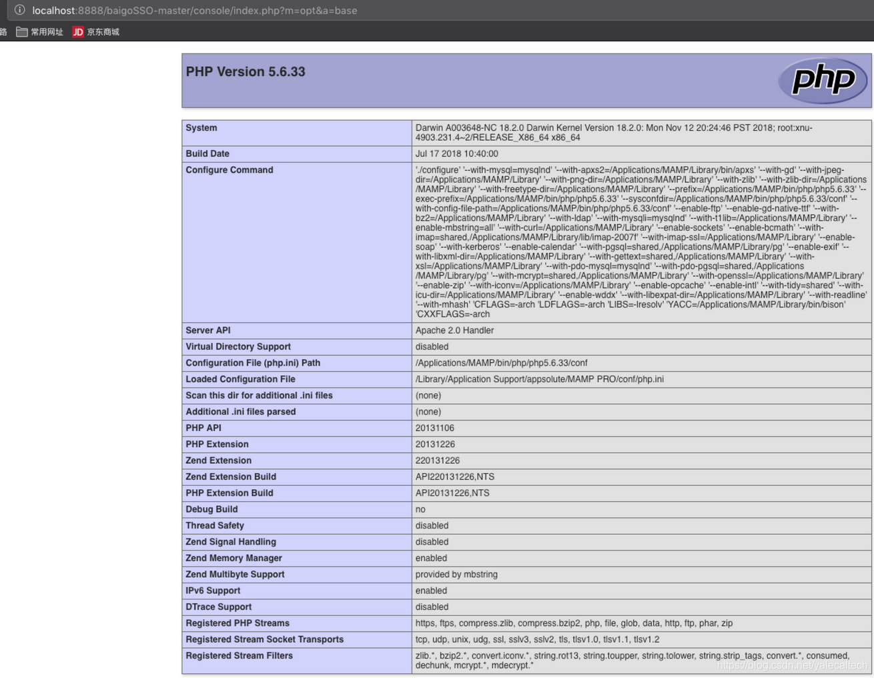The height and width of the screenshot is (678, 874).
Task: Click the MAMP PRO/conf/php.ini path value
Action: coord(539,379)
